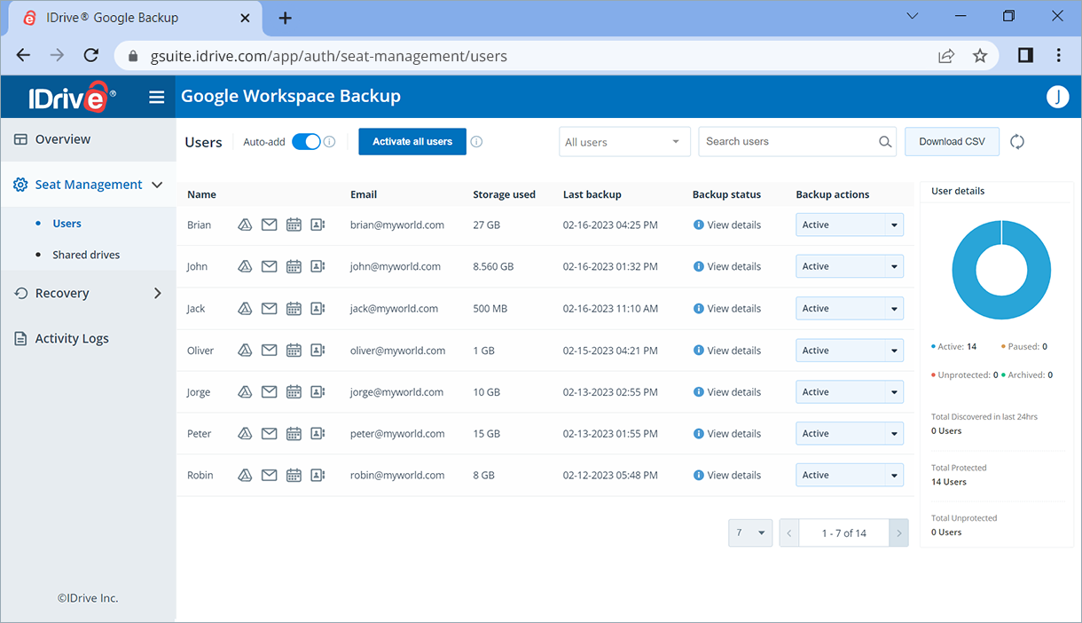Open the profile avatar menu
The image size is (1082, 623).
(x=1057, y=97)
